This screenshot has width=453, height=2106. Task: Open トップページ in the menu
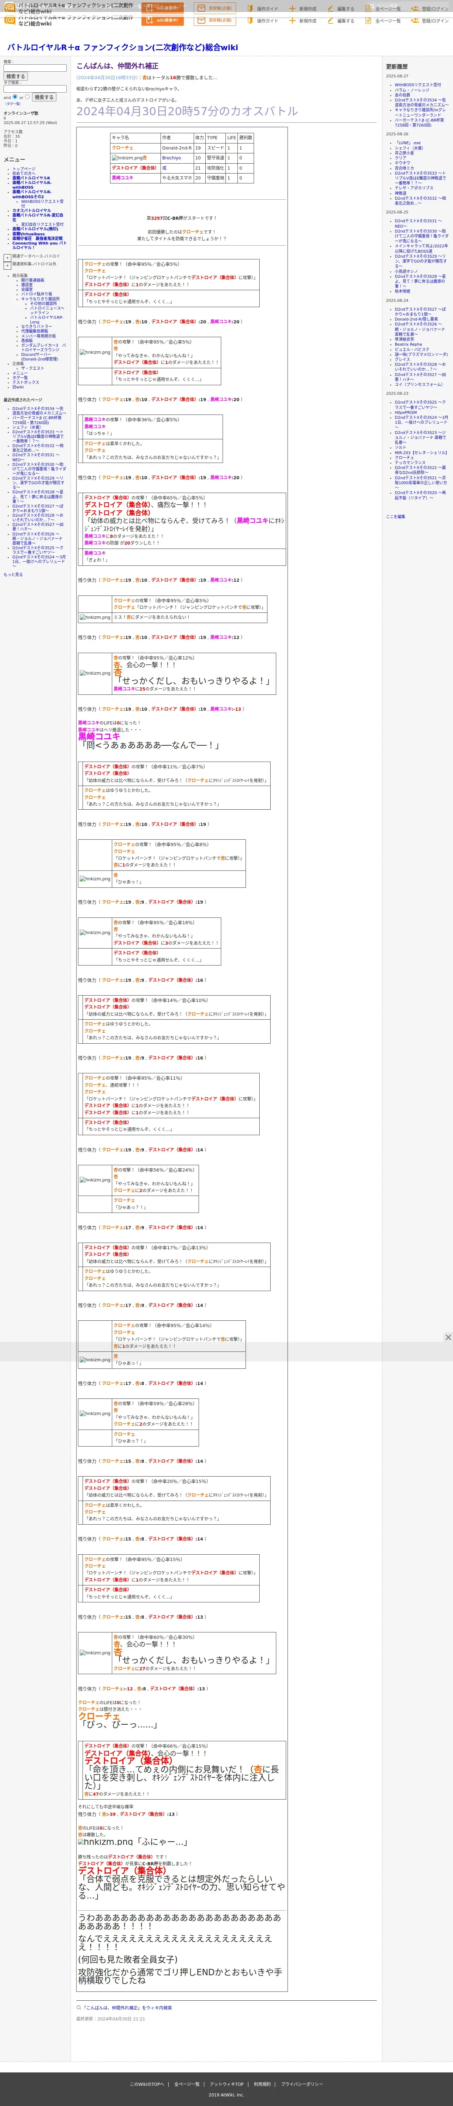tap(24, 169)
